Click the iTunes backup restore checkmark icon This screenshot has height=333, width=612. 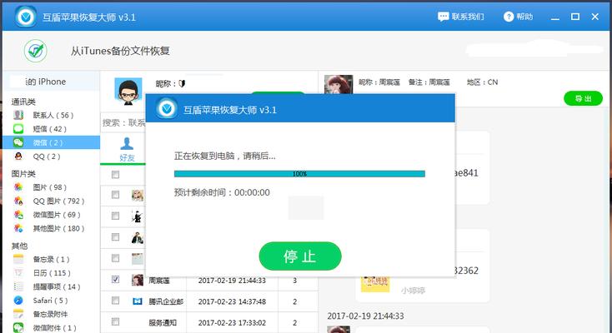point(36,51)
